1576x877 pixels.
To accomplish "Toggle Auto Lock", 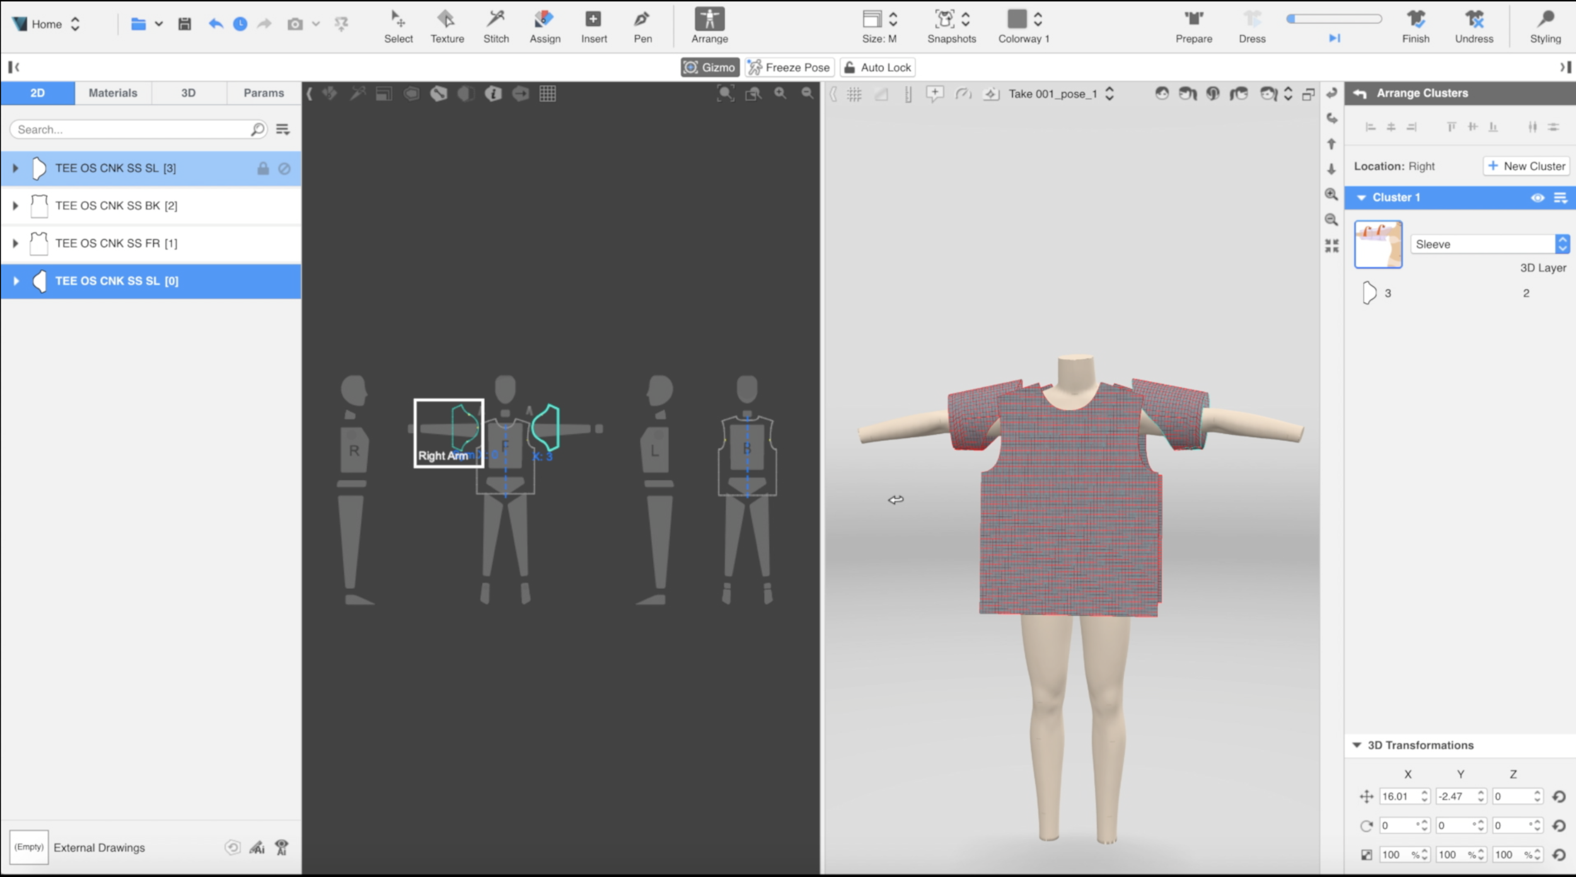I will click(878, 67).
